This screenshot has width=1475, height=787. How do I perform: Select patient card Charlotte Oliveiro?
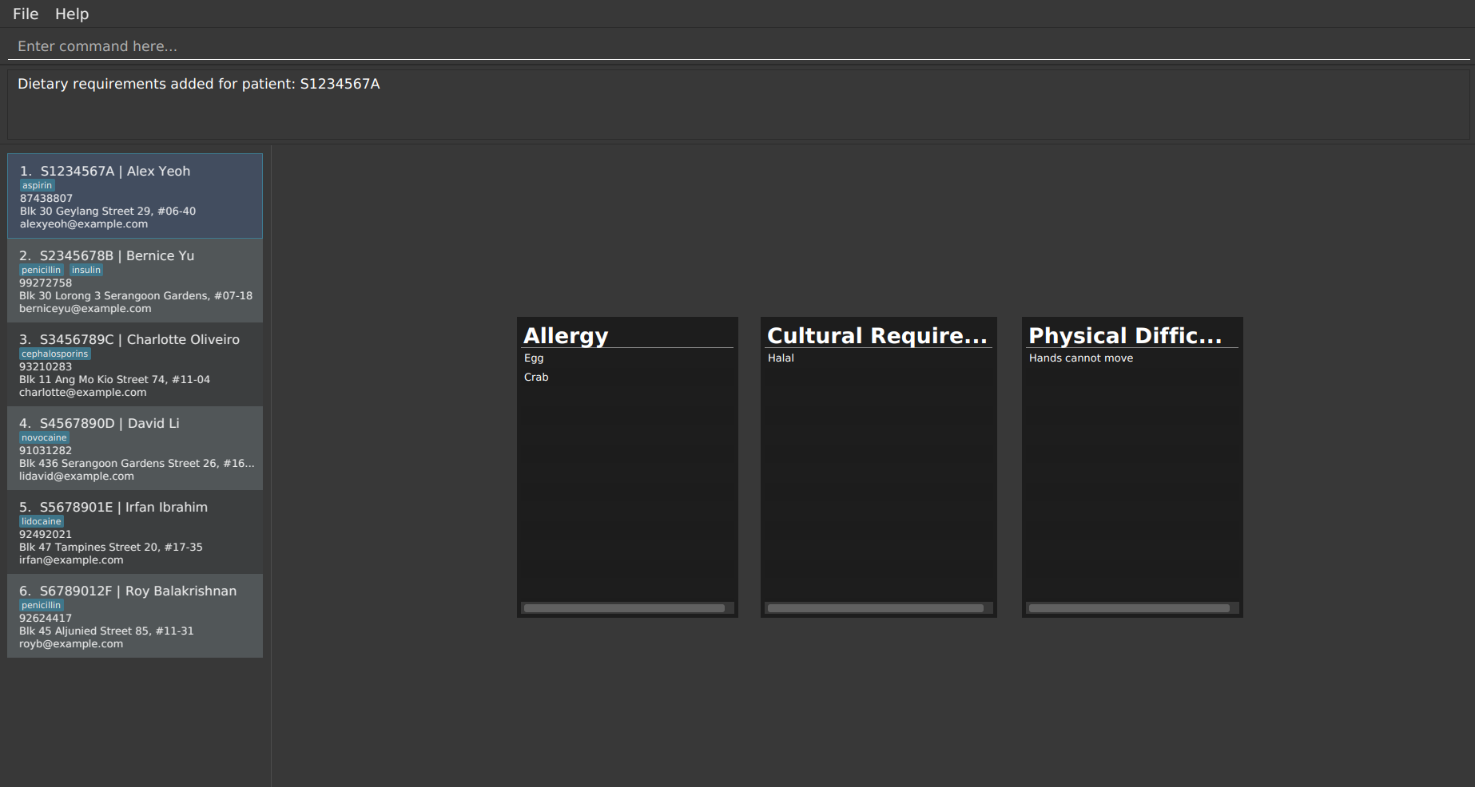point(135,365)
